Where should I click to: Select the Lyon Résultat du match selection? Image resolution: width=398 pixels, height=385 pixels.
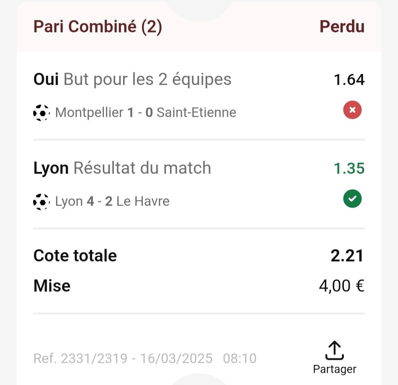pos(122,168)
